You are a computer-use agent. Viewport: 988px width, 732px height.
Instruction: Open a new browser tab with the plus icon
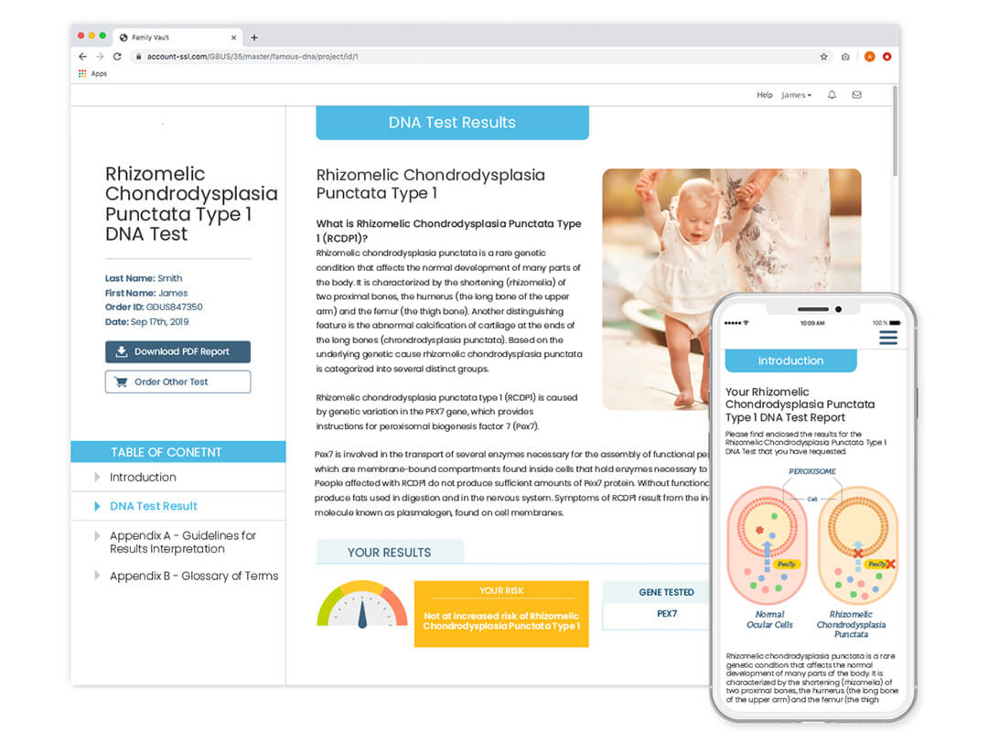[254, 38]
